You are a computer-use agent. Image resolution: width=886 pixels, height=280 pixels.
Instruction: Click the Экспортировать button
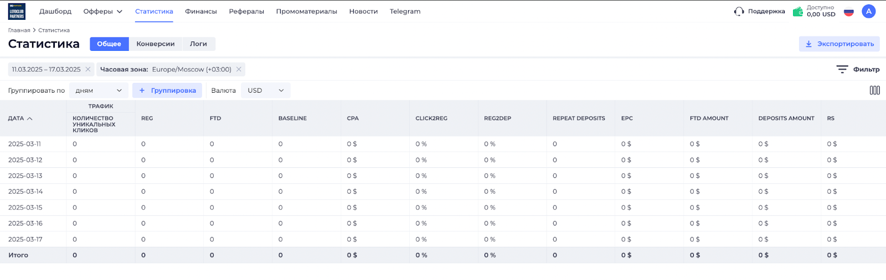[839, 44]
